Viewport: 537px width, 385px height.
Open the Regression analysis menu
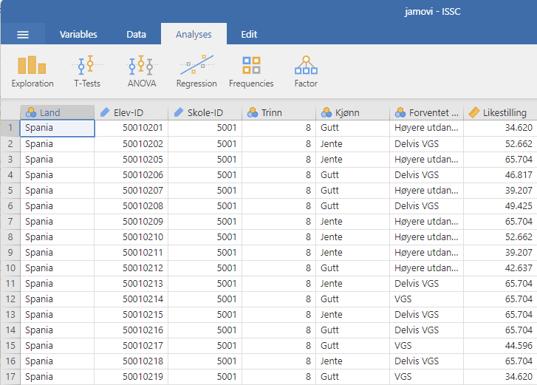coord(196,72)
